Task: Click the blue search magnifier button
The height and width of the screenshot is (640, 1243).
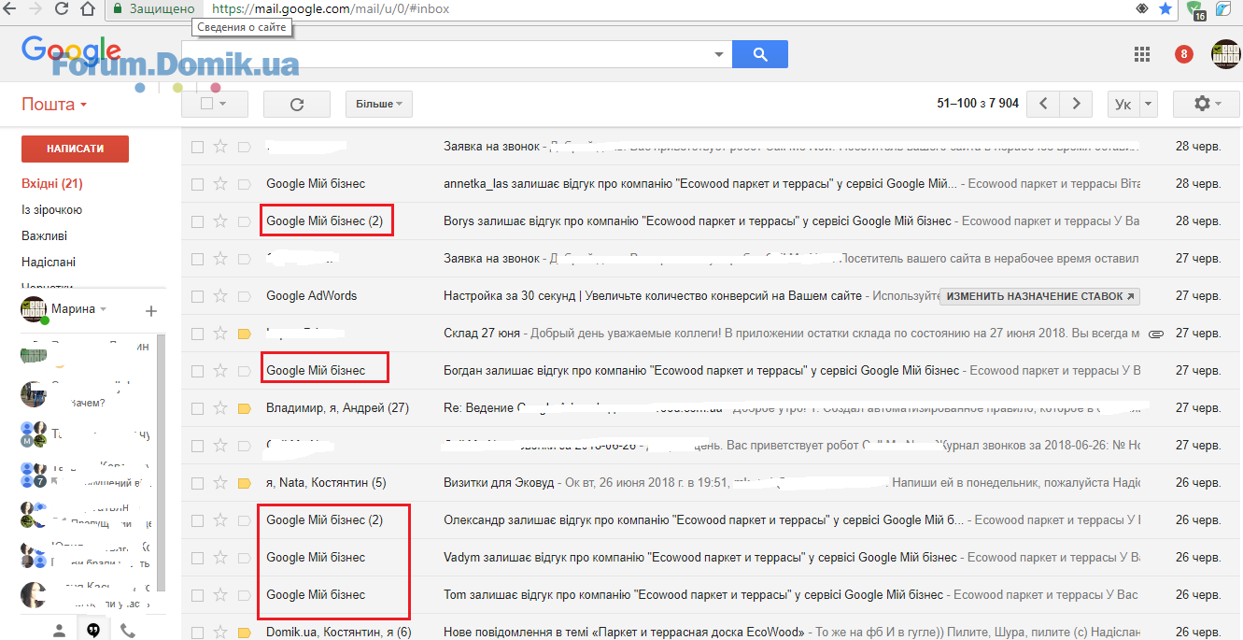Action: click(x=760, y=54)
